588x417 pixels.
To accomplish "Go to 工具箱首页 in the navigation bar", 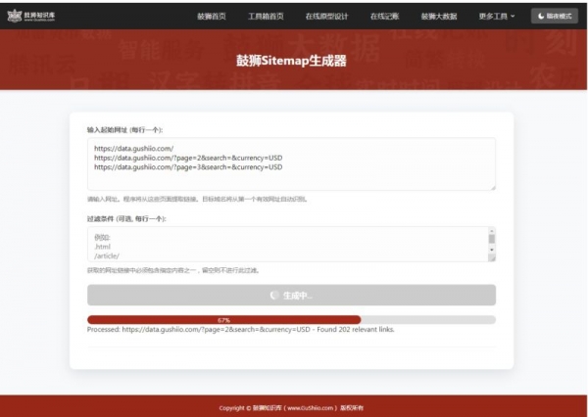I will tap(266, 16).
